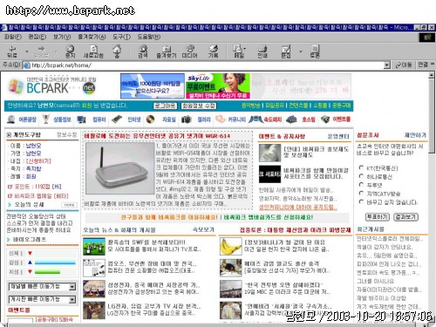Select the 바꾸고 싶지 않습니다 option

coord(361,201)
